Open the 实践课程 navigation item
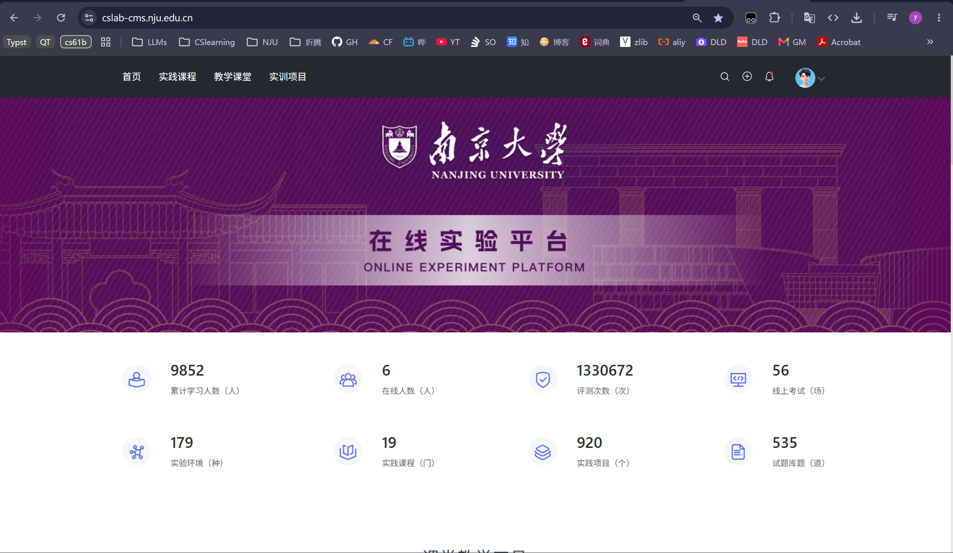This screenshot has width=953, height=553. click(177, 77)
